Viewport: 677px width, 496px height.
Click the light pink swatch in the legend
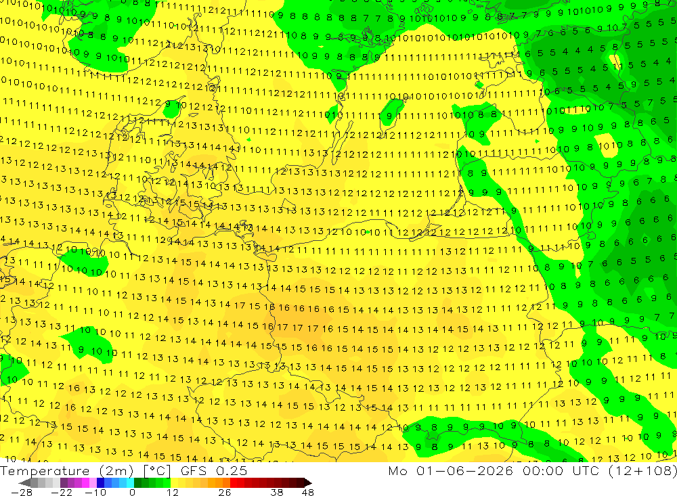pos(93,482)
